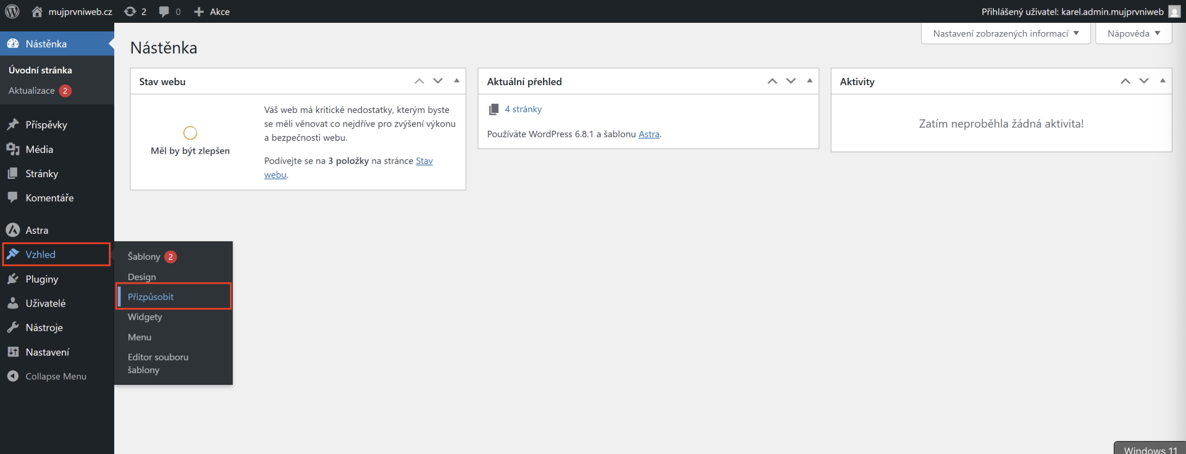Toggle the Aktuální přehled panel
1186x454 pixels.
(x=809, y=81)
